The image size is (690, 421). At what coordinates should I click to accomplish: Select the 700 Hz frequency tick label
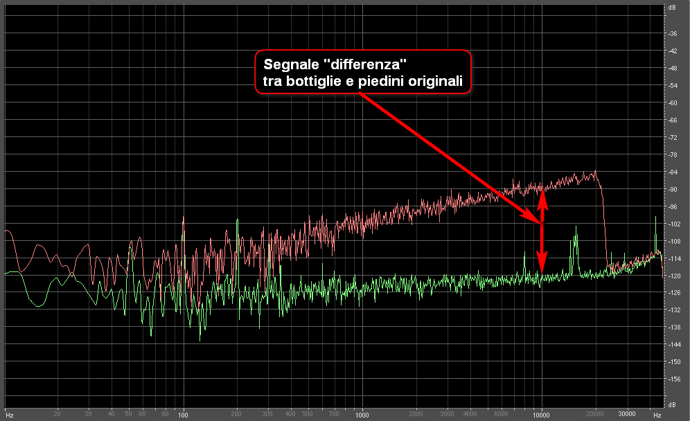[334, 414]
